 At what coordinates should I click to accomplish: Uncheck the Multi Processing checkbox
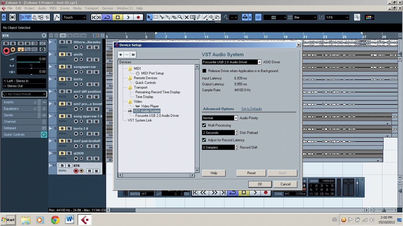click(204, 125)
